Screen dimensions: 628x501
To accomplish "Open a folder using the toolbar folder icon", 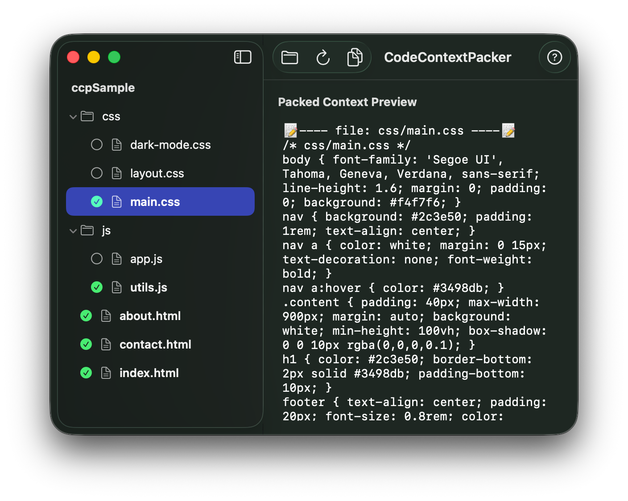I will pyautogui.click(x=289, y=57).
